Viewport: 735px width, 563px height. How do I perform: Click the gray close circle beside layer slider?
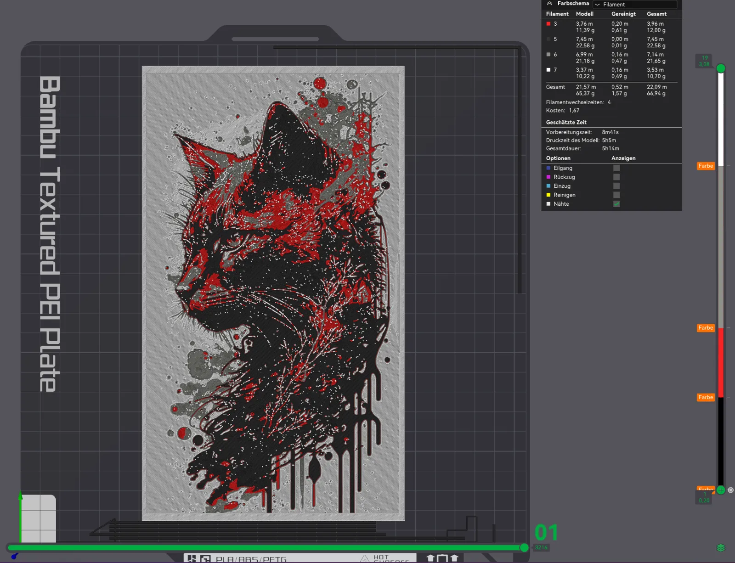click(731, 490)
